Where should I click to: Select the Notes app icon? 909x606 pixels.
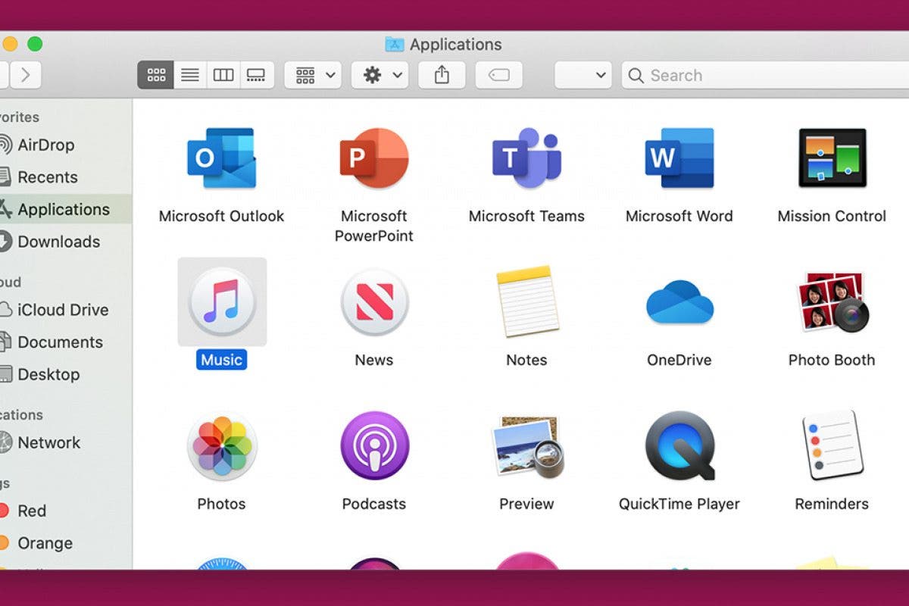[x=527, y=301]
